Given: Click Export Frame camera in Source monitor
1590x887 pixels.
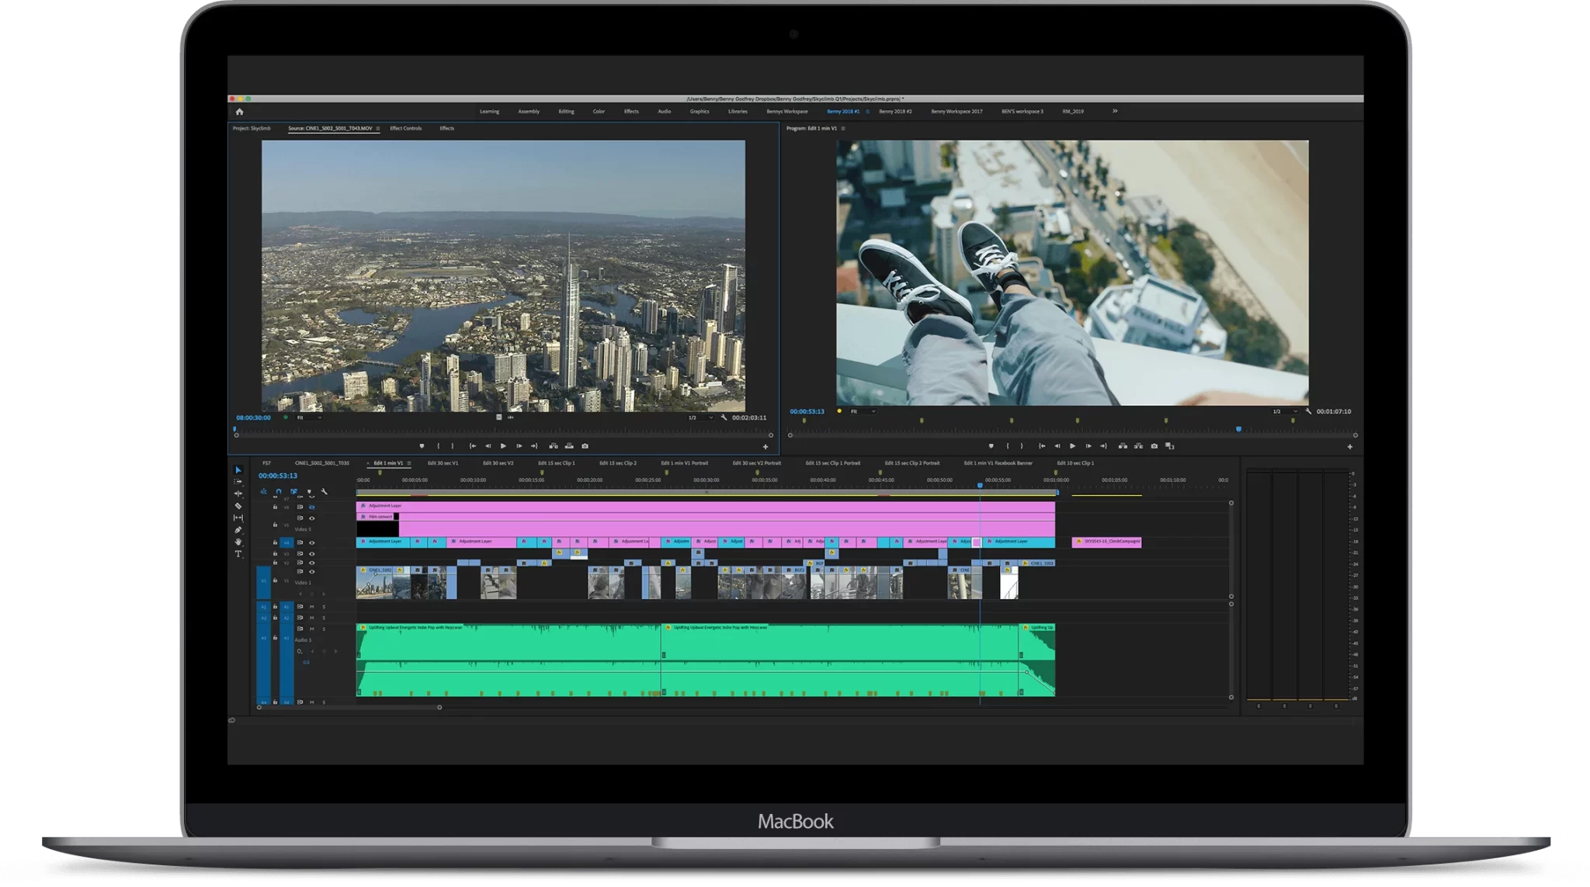Looking at the screenshot, I should tap(585, 446).
